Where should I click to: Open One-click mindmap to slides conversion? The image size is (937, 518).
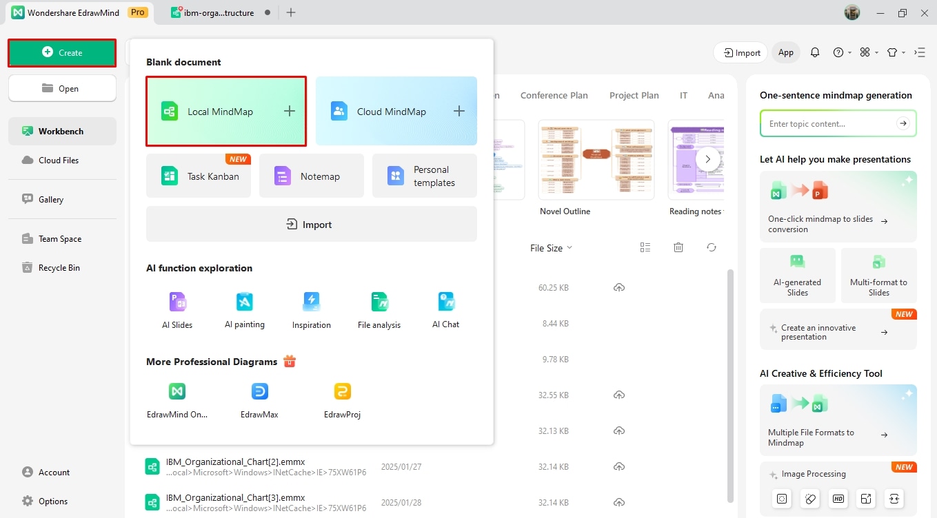838,206
